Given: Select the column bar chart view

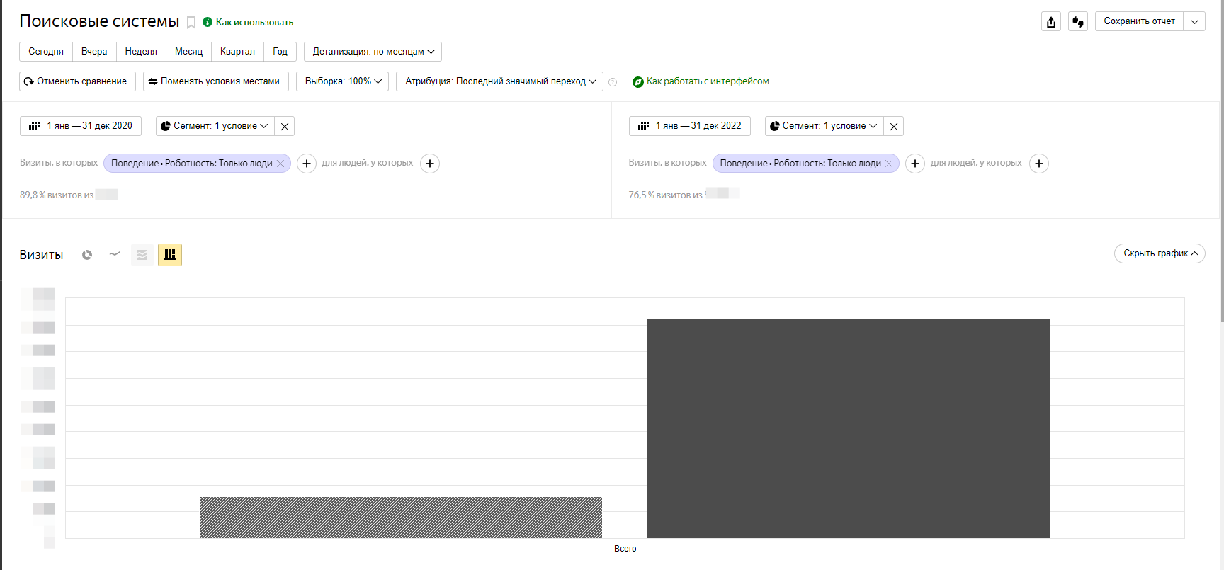Looking at the screenshot, I should coord(170,255).
